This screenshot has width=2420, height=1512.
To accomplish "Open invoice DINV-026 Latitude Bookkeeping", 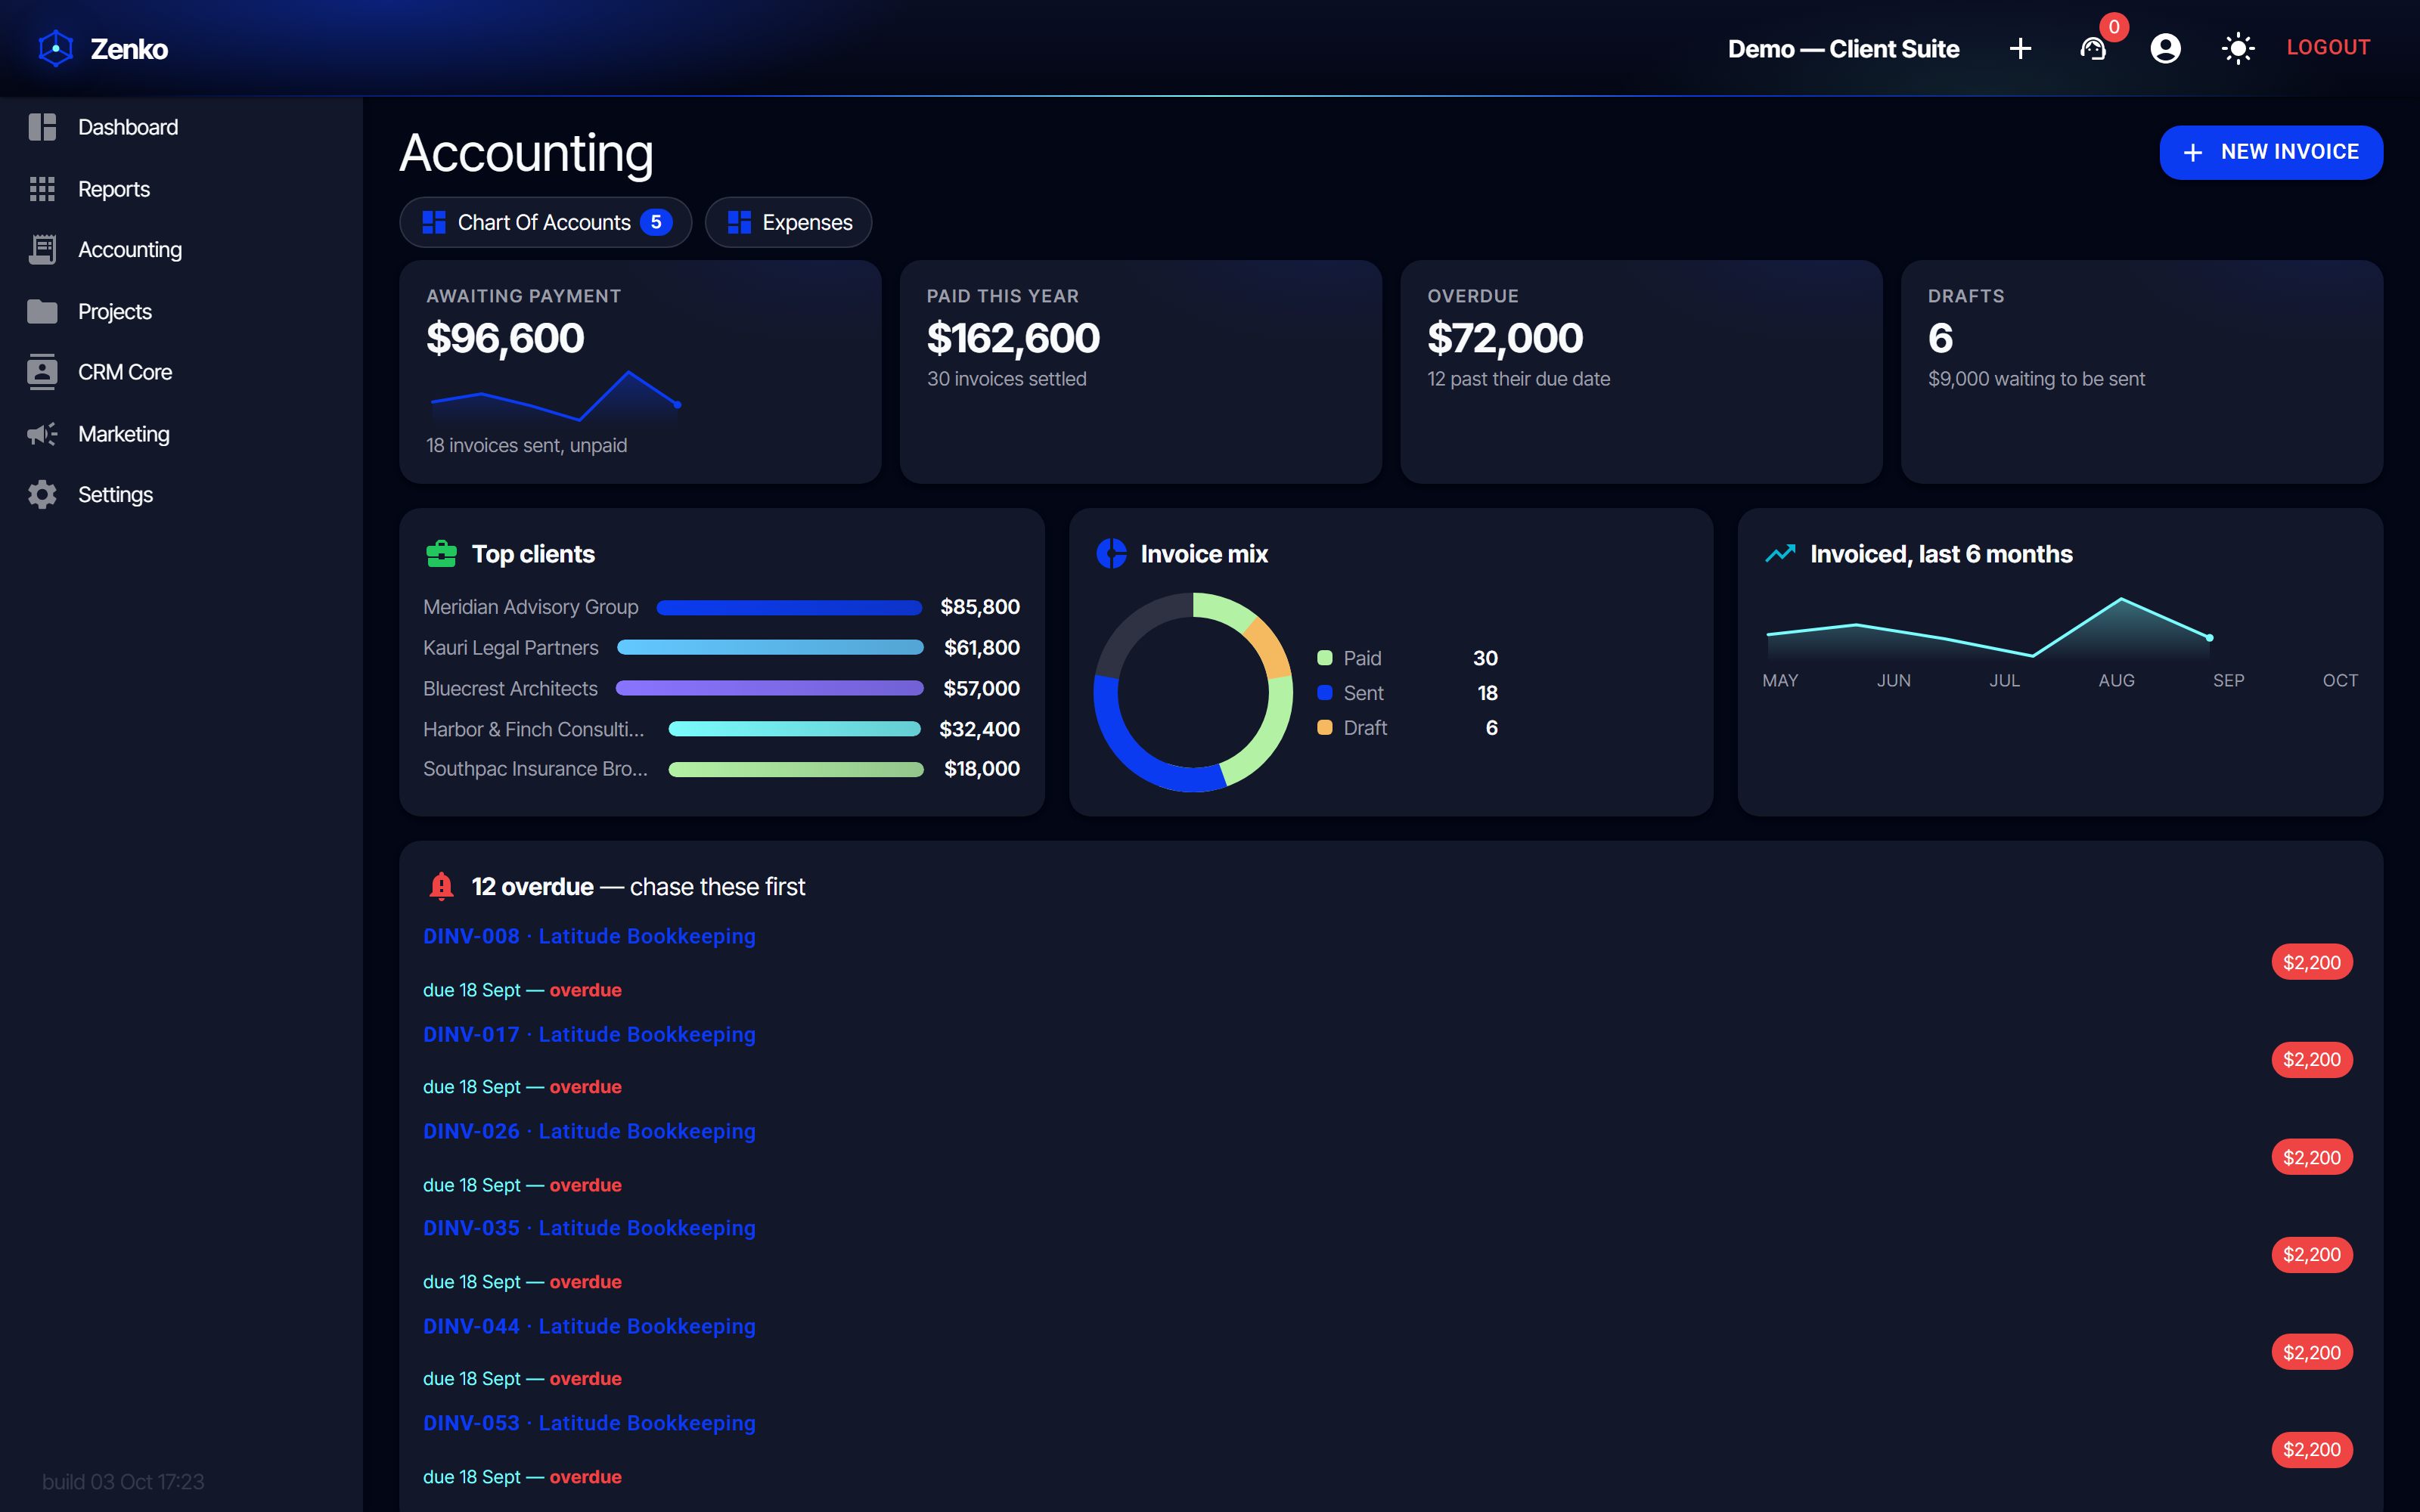I will click(589, 1131).
